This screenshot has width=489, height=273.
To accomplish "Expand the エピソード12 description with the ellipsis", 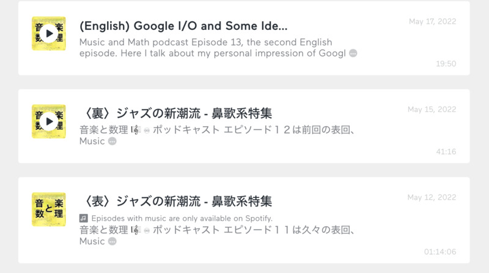I will tap(112, 141).
